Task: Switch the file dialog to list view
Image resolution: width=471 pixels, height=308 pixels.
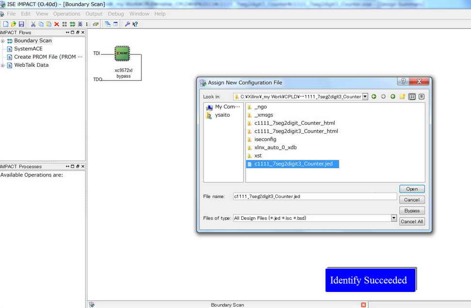Action: coord(412,97)
